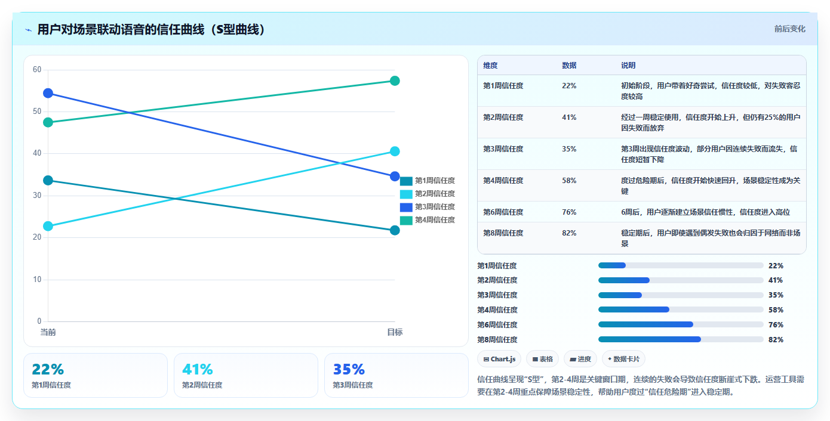Open the 进度 tag pill
The image size is (830, 421).
580,359
